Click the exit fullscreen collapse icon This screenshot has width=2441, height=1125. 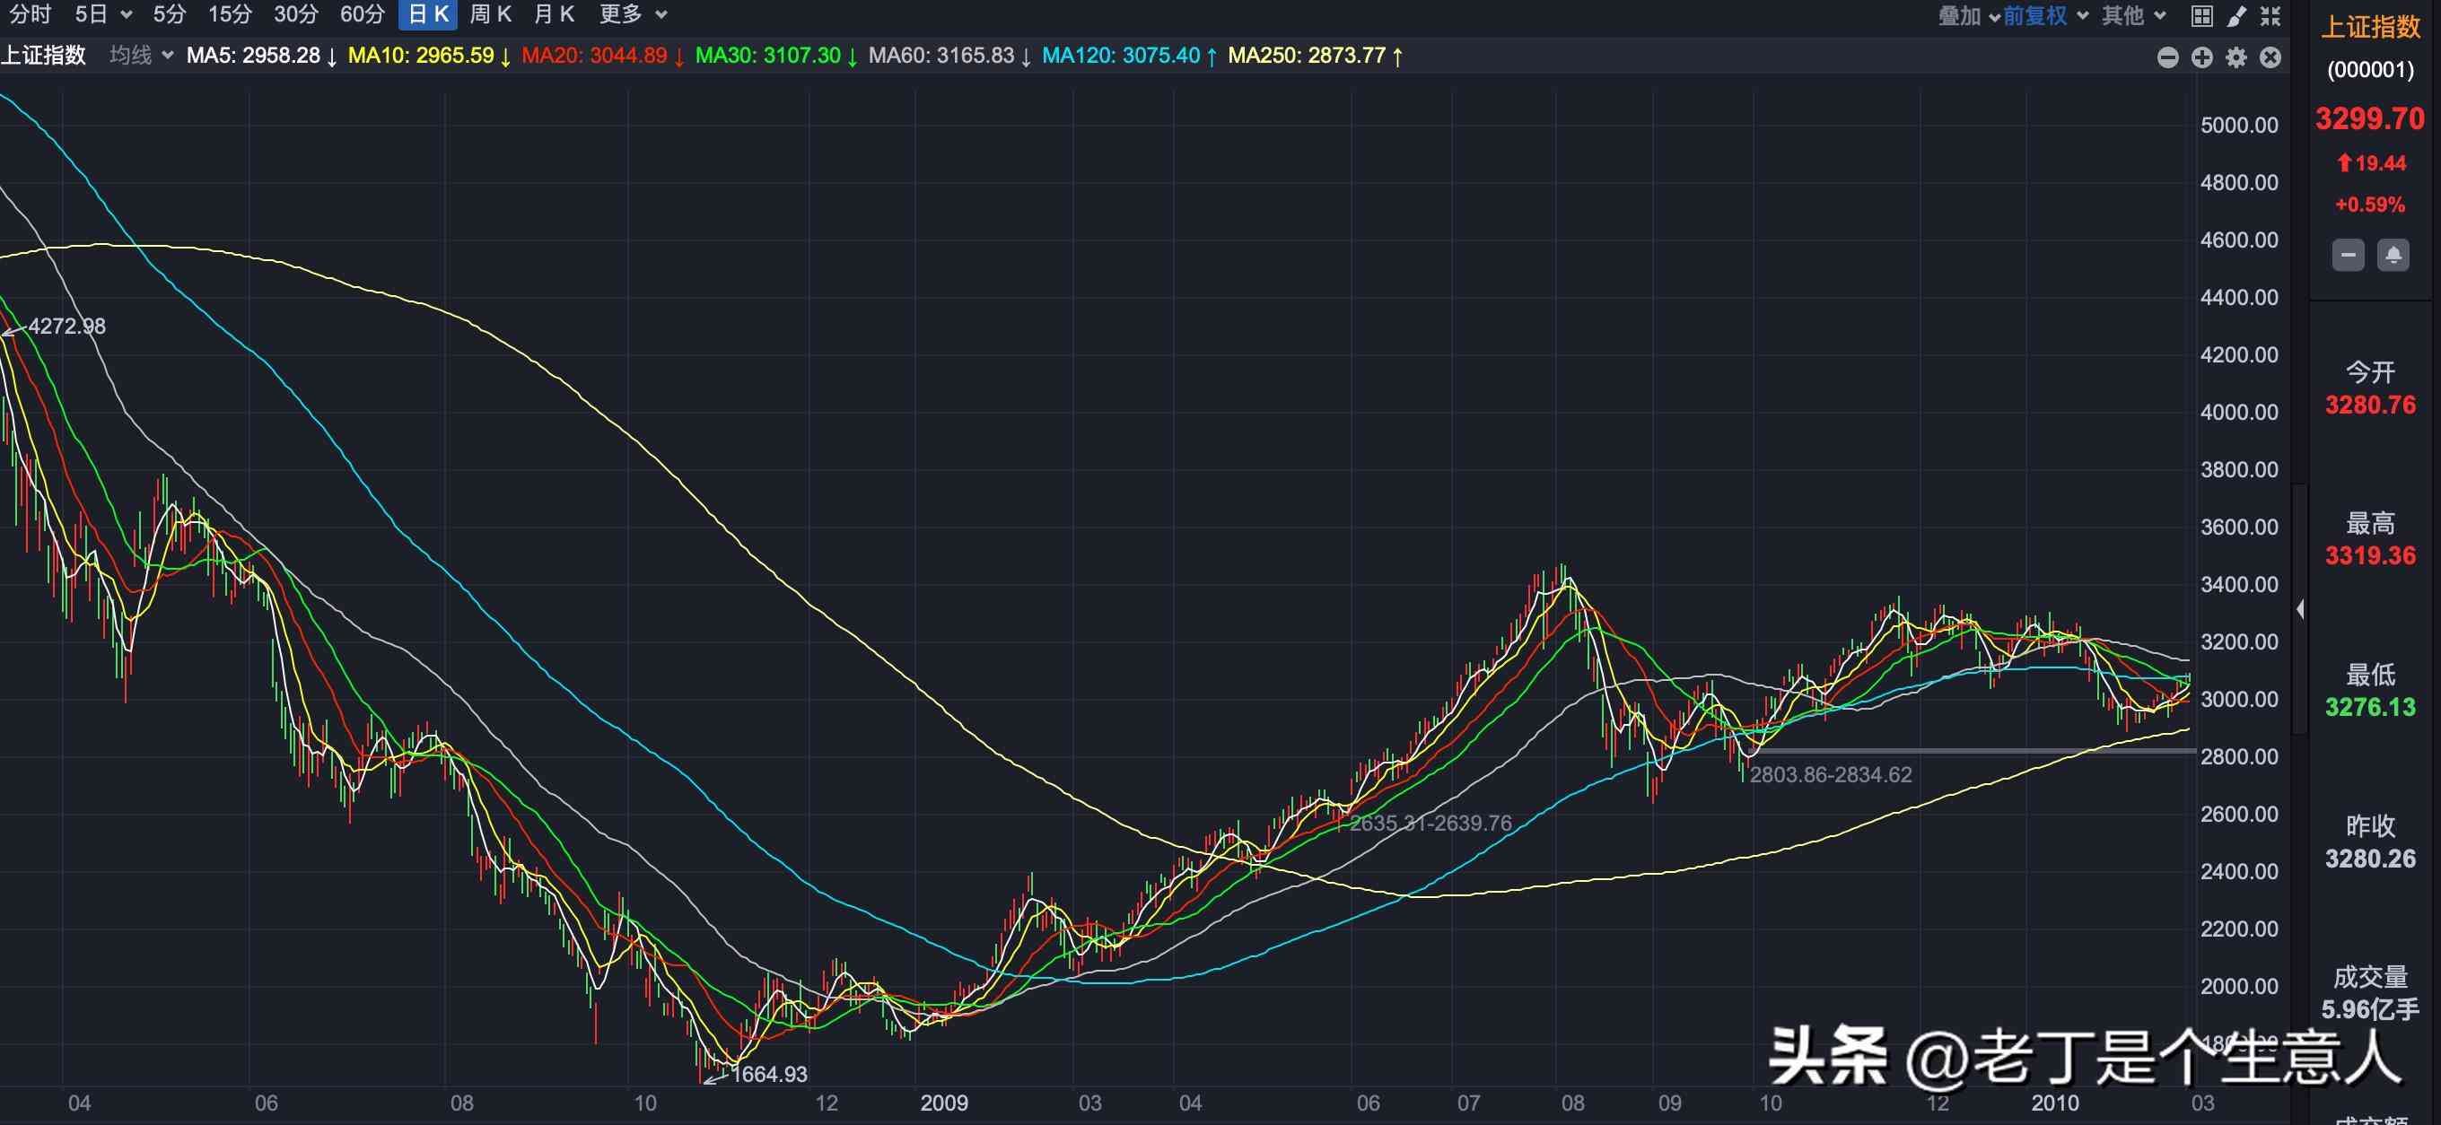(x=2270, y=15)
